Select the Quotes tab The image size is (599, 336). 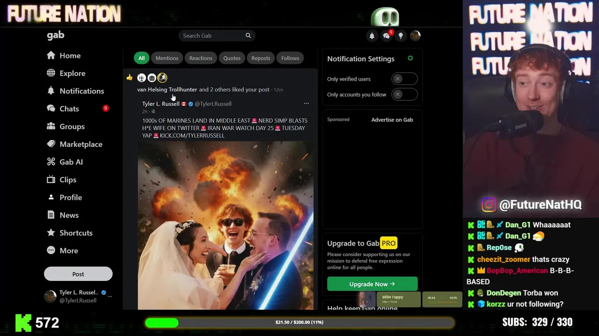pyautogui.click(x=232, y=58)
